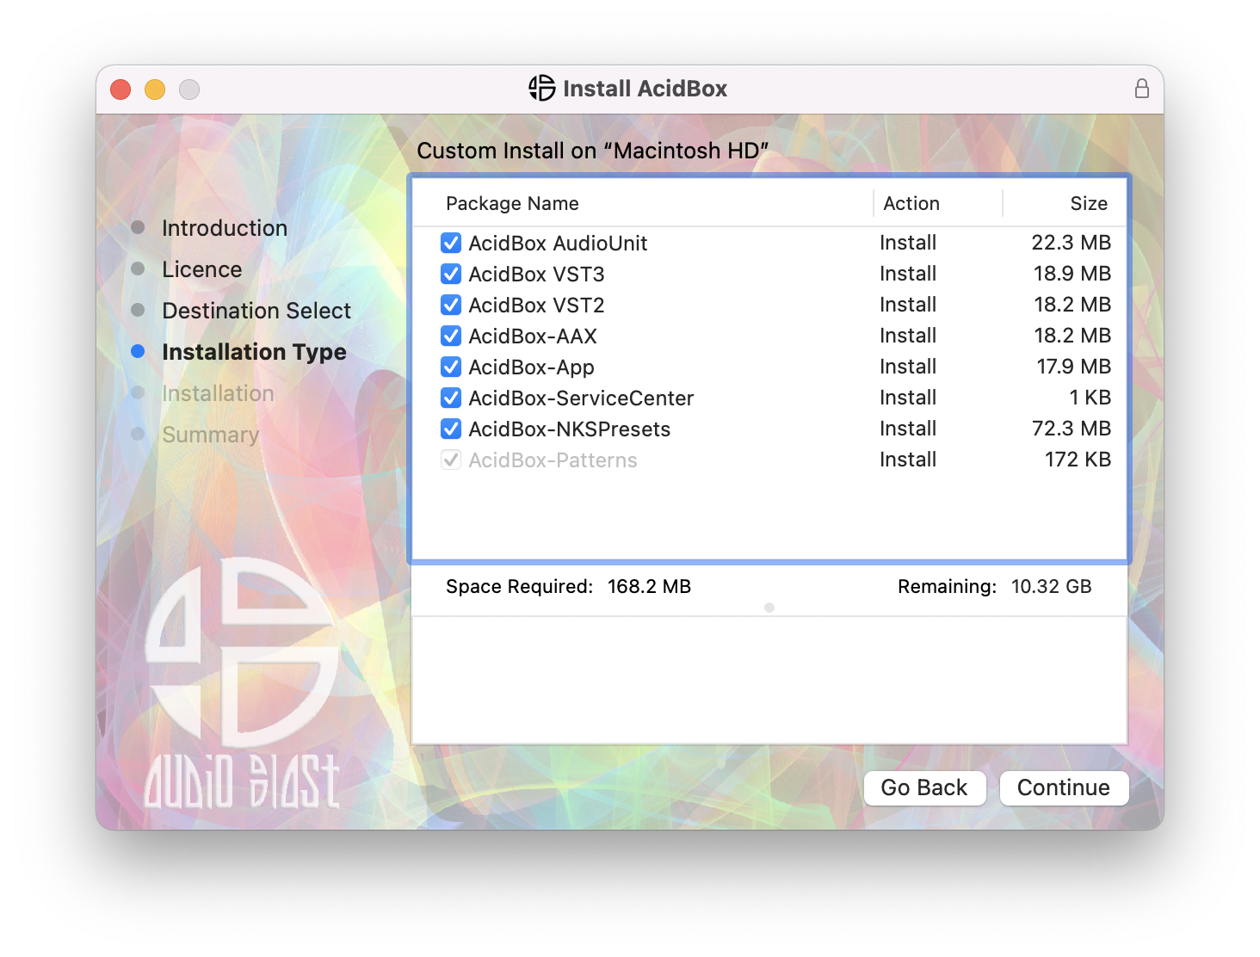Click the 1 KB size value
The image size is (1260, 957).
tap(1090, 398)
